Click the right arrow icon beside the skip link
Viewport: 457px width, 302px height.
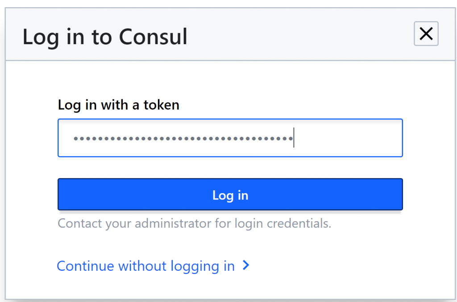[x=245, y=266]
